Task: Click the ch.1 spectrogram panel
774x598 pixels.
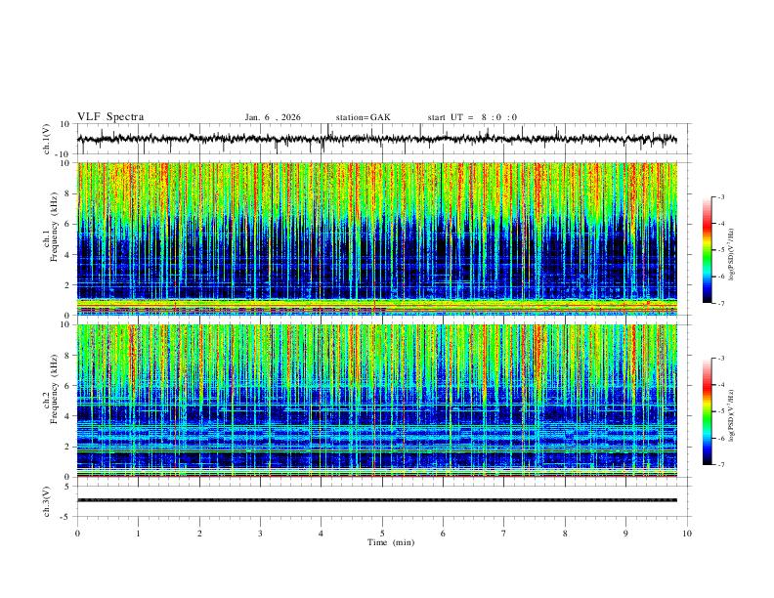Action: tap(376, 238)
